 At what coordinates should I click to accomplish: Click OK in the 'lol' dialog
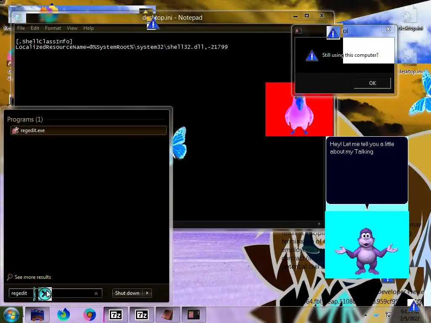point(372,83)
